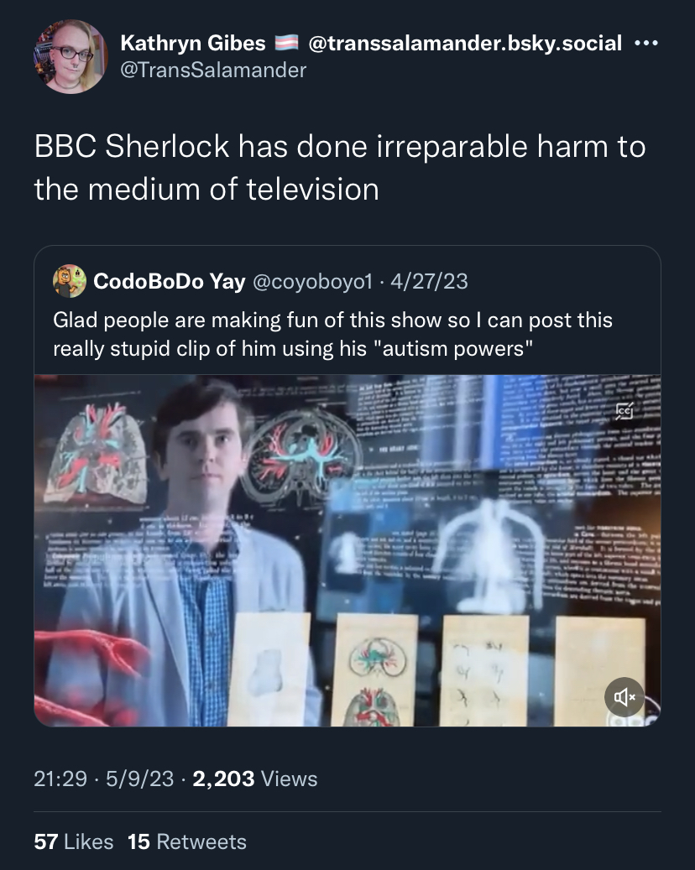Click the CodoBoDo Yay display name
This screenshot has width=695, height=870.
170,281
